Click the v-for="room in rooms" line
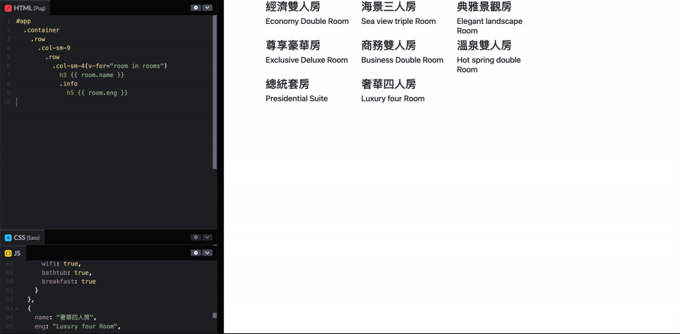This screenshot has width=680, height=334. click(x=110, y=66)
